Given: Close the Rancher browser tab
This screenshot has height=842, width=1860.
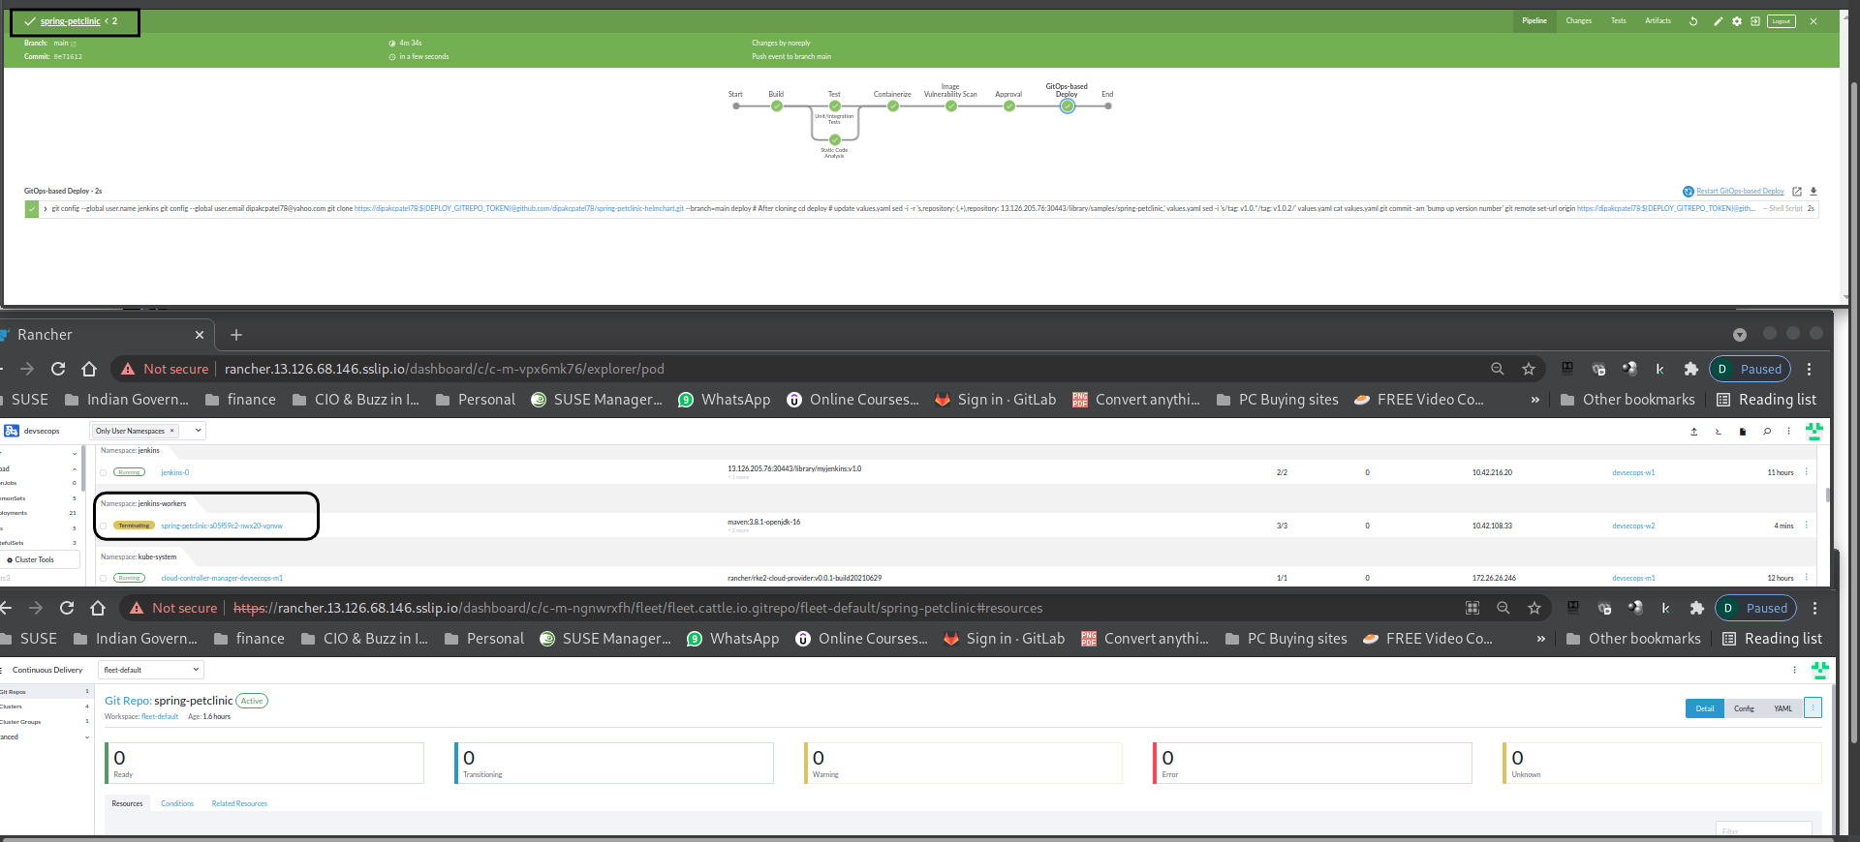Looking at the screenshot, I should point(200,335).
